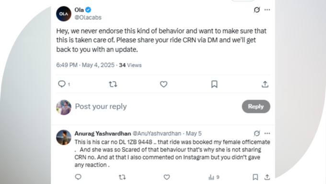Open more options on Ola's post
The image size is (326, 184).
(x=267, y=10)
